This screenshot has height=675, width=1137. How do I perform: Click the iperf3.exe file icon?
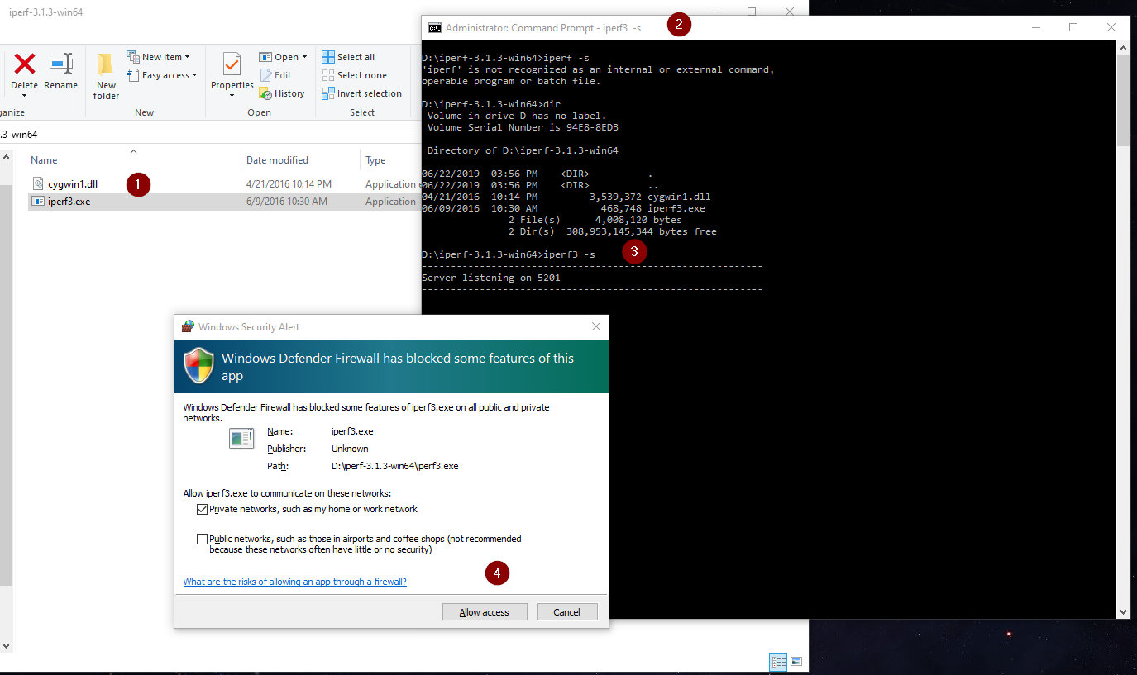[x=38, y=202]
